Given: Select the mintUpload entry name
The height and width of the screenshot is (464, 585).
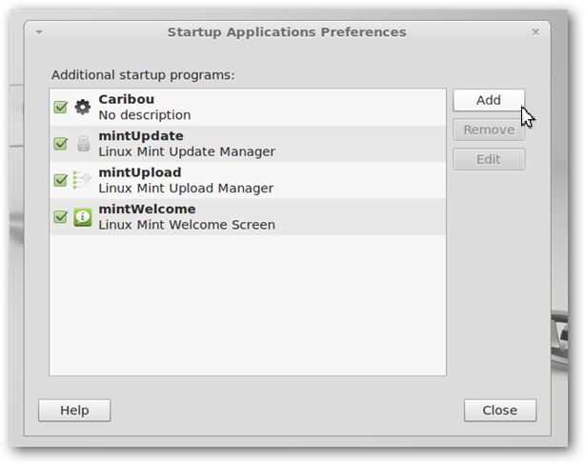Looking at the screenshot, I should [x=140, y=172].
